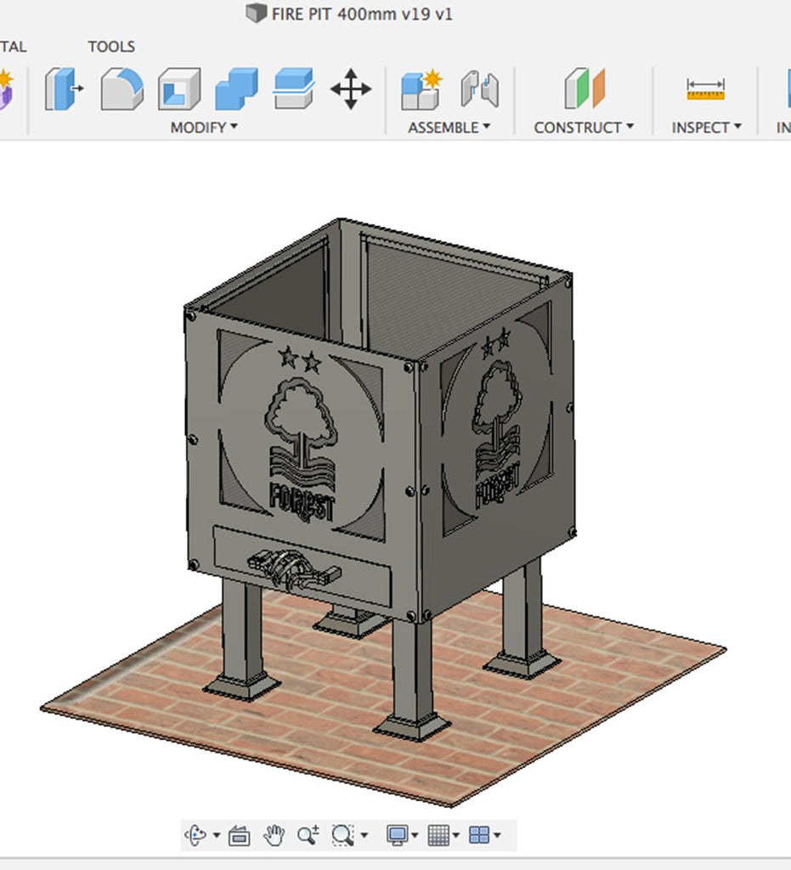Choose the Zoom tool

308,835
